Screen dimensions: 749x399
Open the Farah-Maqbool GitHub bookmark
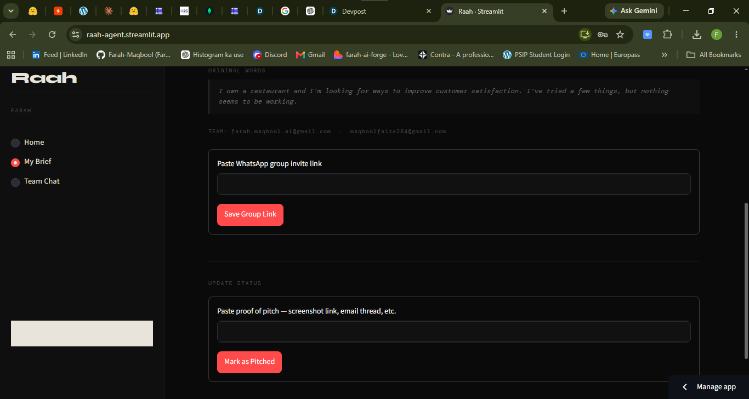(x=134, y=55)
